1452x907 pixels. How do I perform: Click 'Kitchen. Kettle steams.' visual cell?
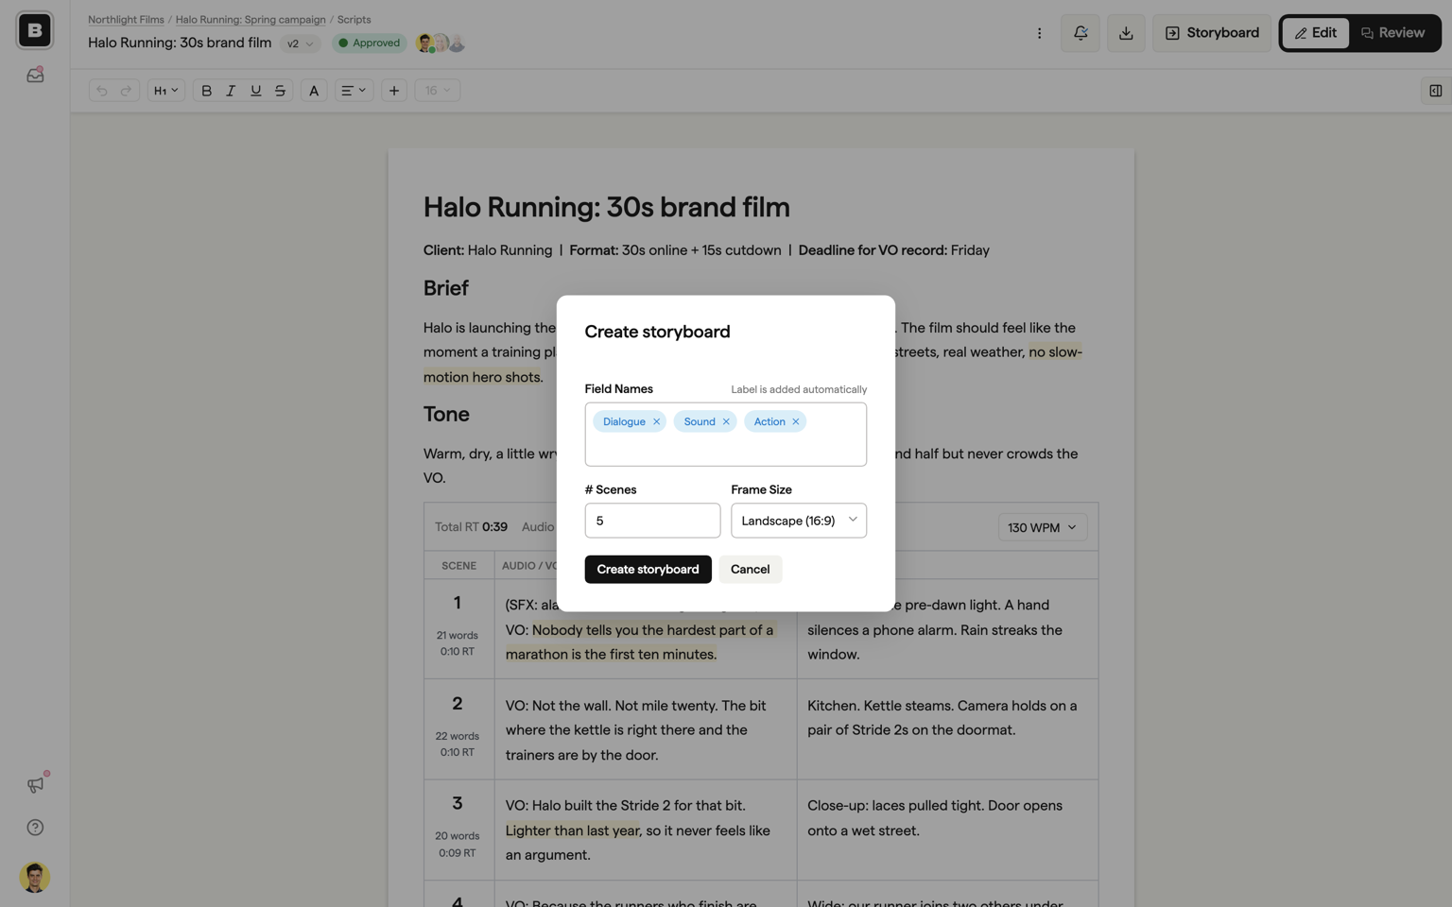[x=946, y=728]
